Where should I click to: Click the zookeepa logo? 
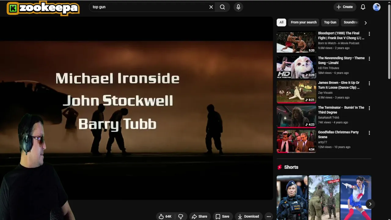pos(43,8)
